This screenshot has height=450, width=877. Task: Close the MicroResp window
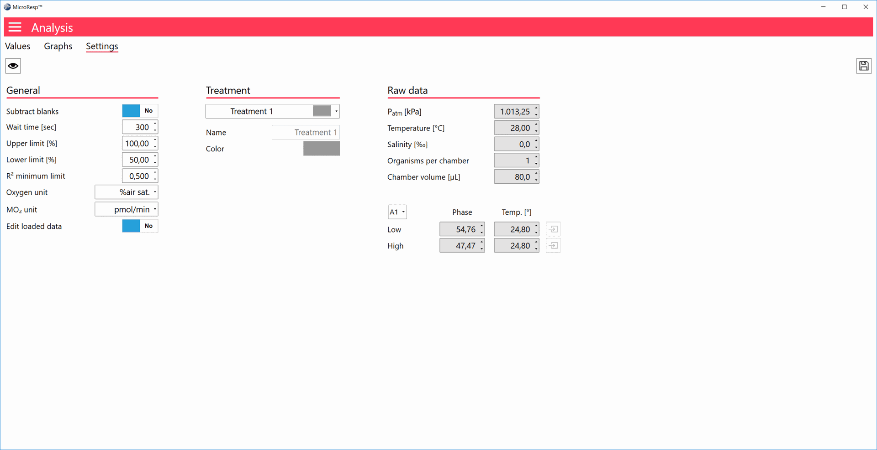point(866,7)
